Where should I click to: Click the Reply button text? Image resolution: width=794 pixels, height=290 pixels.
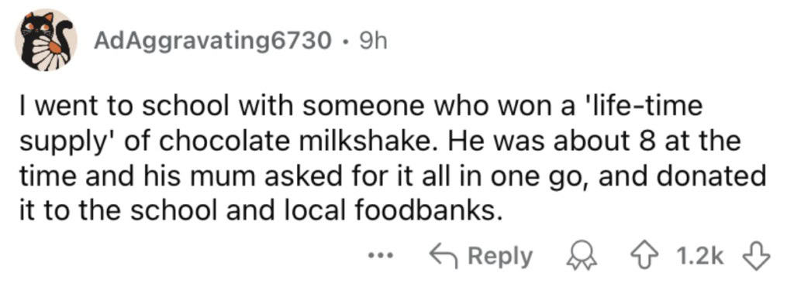[499, 258]
